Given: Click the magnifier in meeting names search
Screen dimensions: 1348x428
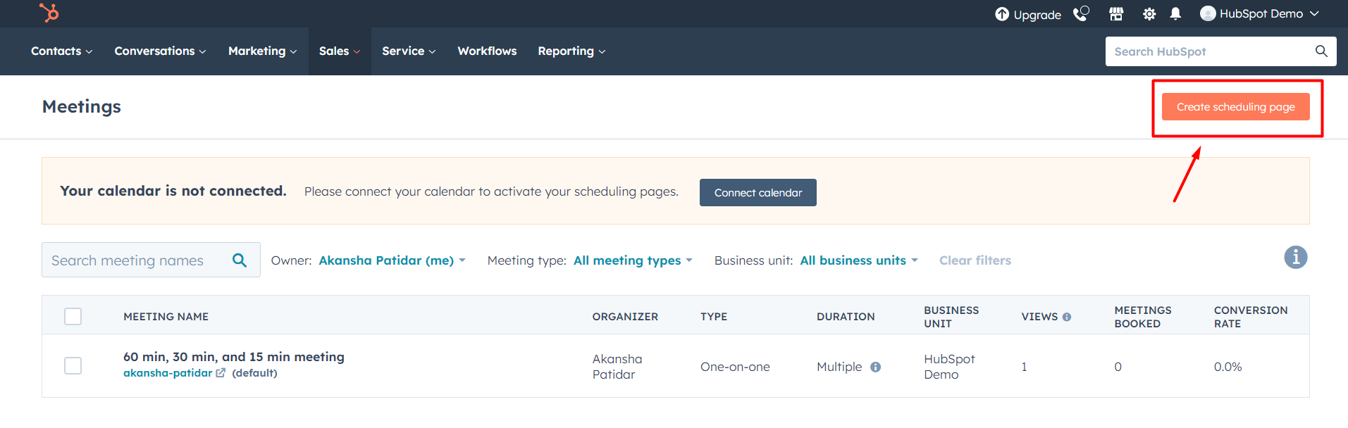Looking at the screenshot, I should click(x=240, y=260).
